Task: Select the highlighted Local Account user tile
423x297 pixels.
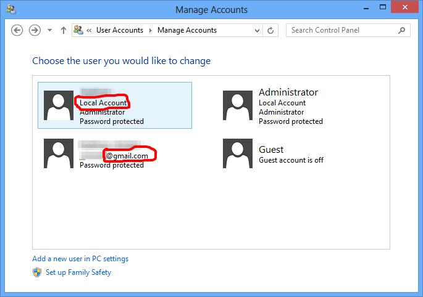Action: [115, 105]
